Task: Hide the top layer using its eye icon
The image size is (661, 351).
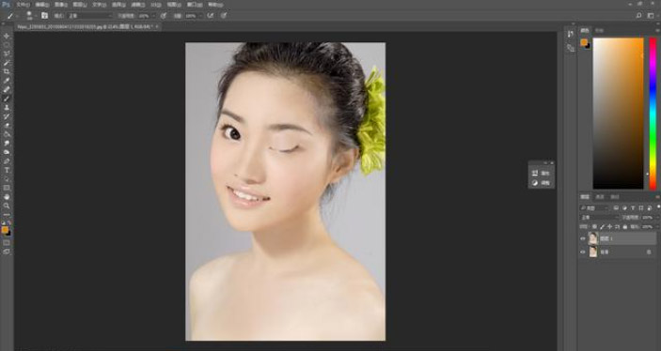Action: [x=583, y=238]
